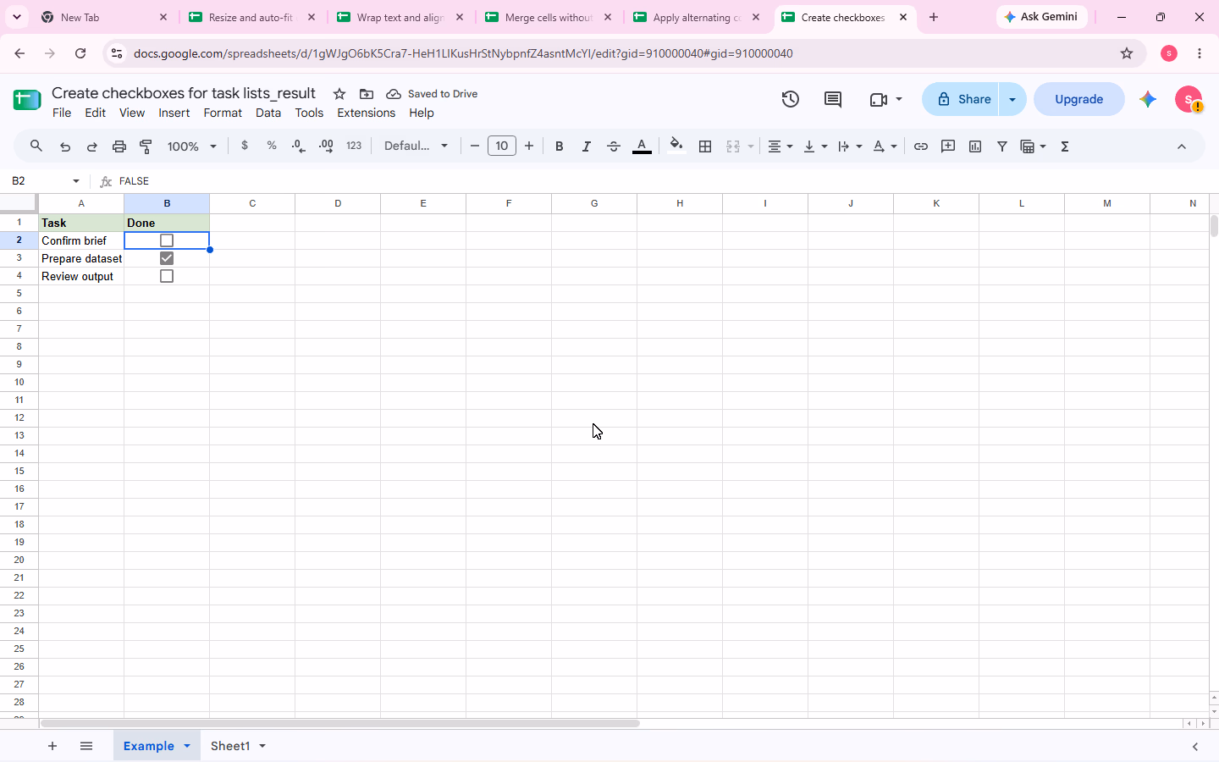1219x762 pixels.
Task: Open version history clock icon
Action: click(791, 99)
